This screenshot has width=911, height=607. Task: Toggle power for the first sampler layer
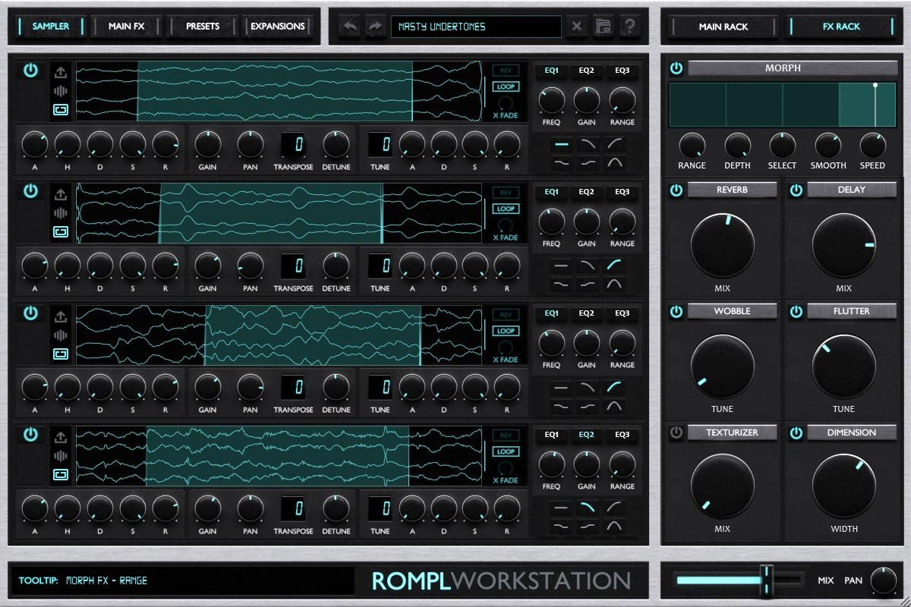30,71
